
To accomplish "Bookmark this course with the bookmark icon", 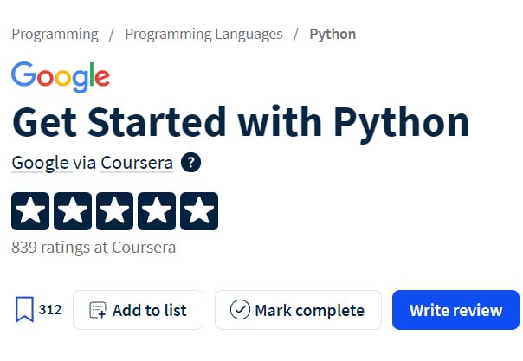I will click(24, 310).
